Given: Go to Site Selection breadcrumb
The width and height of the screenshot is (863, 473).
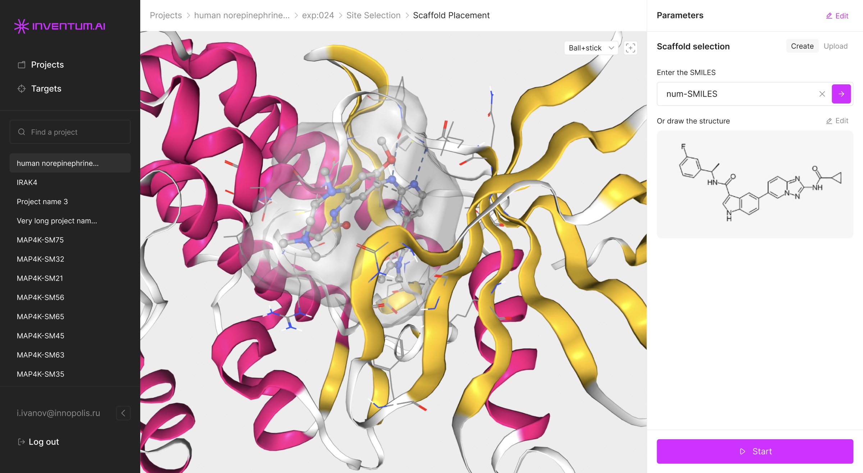Looking at the screenshot, I should point(373,15).
